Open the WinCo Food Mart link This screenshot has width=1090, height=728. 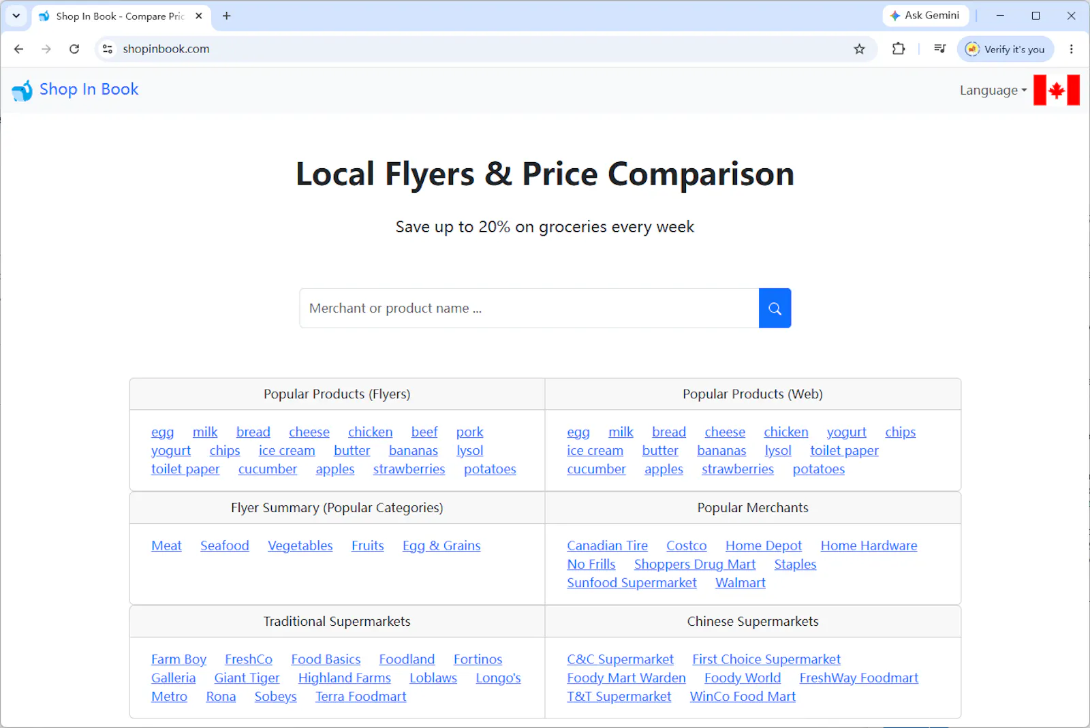(743, 696)
